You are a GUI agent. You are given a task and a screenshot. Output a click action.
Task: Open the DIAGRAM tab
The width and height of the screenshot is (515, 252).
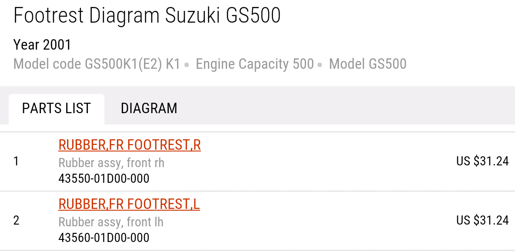[149, 108]
